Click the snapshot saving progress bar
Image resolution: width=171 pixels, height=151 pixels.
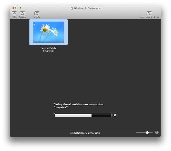coord(83,115)
